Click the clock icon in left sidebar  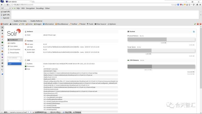point(2,60)
